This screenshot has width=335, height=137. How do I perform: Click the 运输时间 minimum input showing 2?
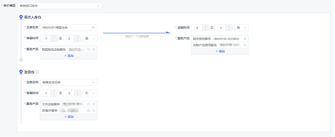click(x=197, y=28)
